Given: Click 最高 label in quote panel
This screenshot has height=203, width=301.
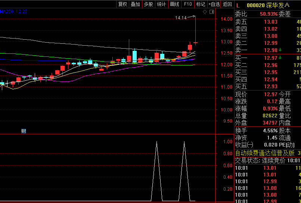Looking at the screenshot, I should pyautogui.click(x=285, y=102).
